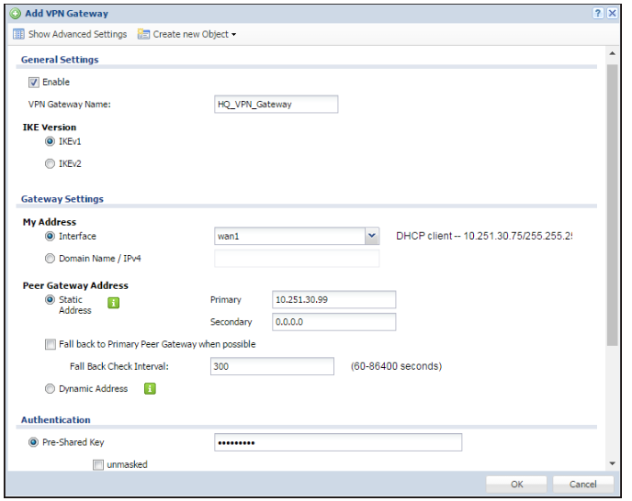Uncheck the Enable checkbox
Viewport: 632px width, 501px height.
(34, 83)
